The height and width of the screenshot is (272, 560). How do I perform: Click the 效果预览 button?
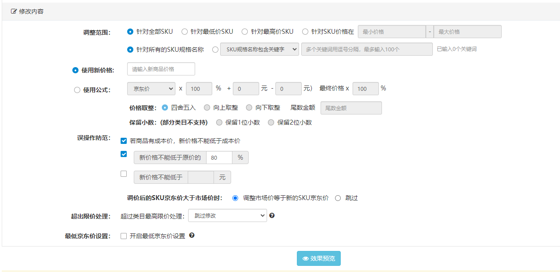point(318,258)
